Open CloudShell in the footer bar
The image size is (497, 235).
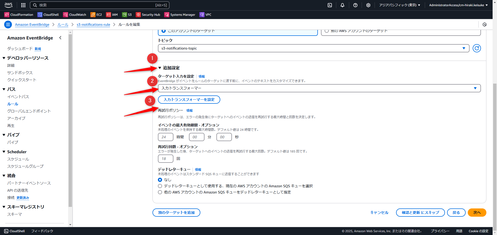tap(14, 231)
